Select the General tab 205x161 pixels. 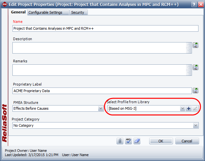coord(18,12)
